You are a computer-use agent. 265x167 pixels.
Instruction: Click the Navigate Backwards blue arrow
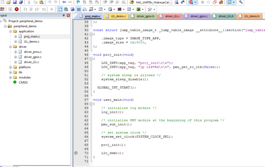64,2
